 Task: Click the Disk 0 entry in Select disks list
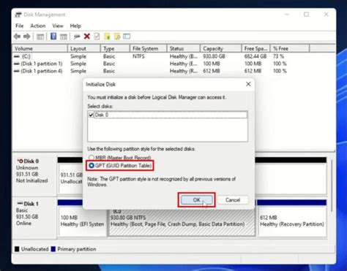[171, 115]
